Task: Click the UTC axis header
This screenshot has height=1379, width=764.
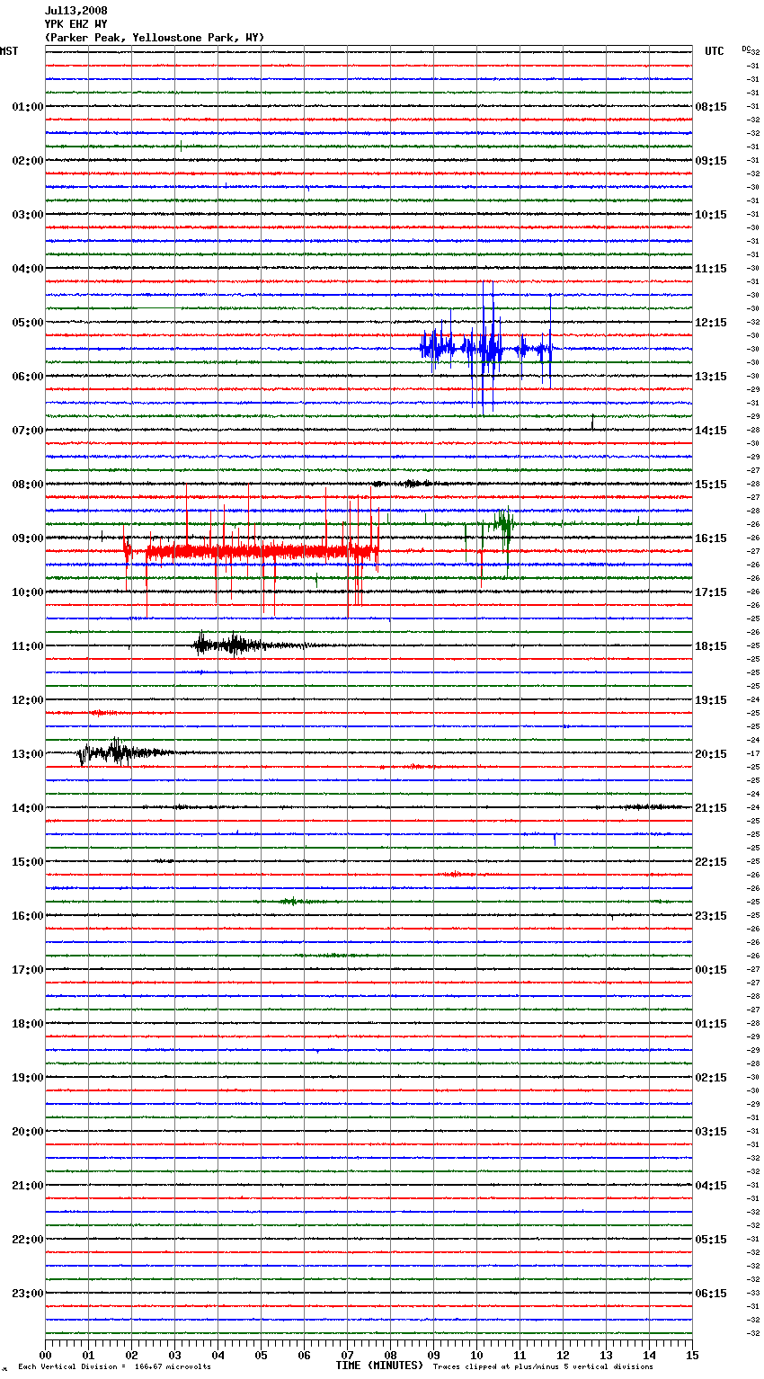Action: click(x=715, y=51)
